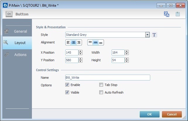The image size is (188, 121).
Task: Decrease the Height value
Action: [x=127, y=61]
